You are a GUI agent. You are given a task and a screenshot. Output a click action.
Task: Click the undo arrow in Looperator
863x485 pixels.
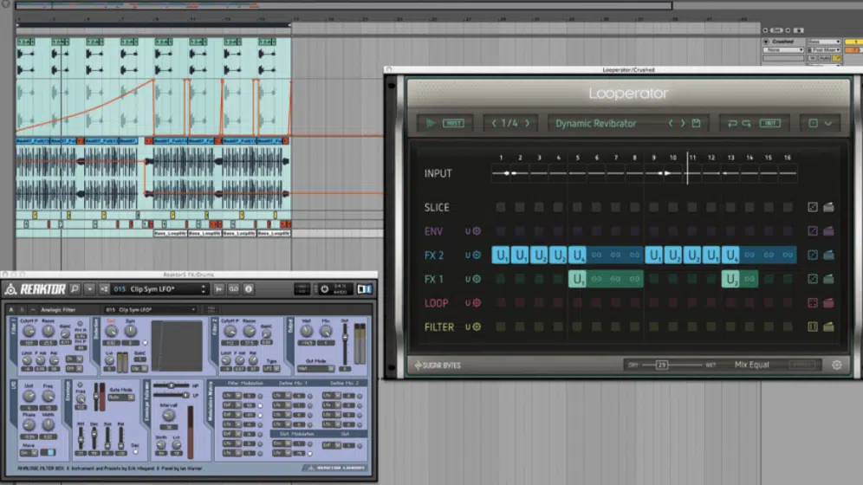point(732,123)
